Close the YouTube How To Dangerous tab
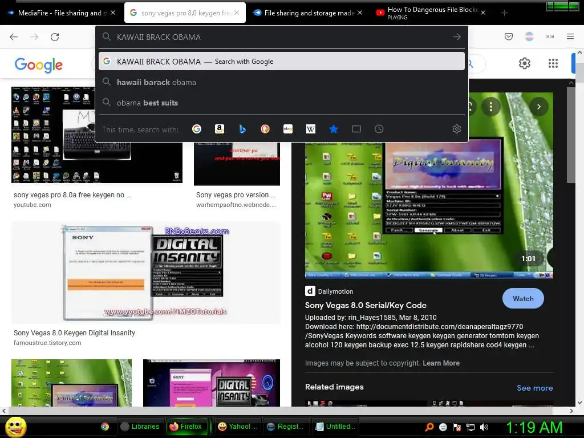 coord(482,13)
